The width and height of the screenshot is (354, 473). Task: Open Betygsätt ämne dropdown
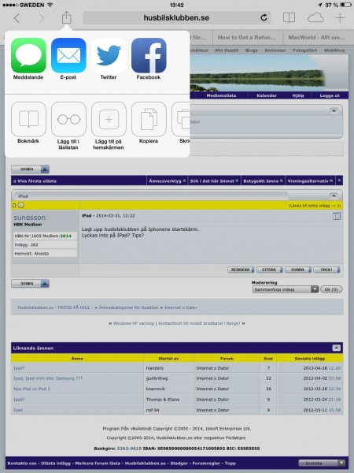[263, 181]
